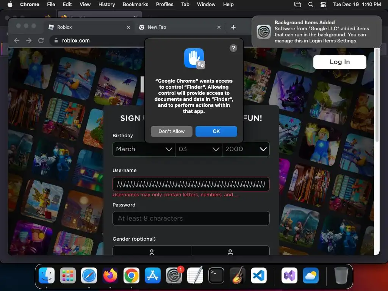Launch Terminal from the Dock
Screen dimensions: 388x291
216,275
